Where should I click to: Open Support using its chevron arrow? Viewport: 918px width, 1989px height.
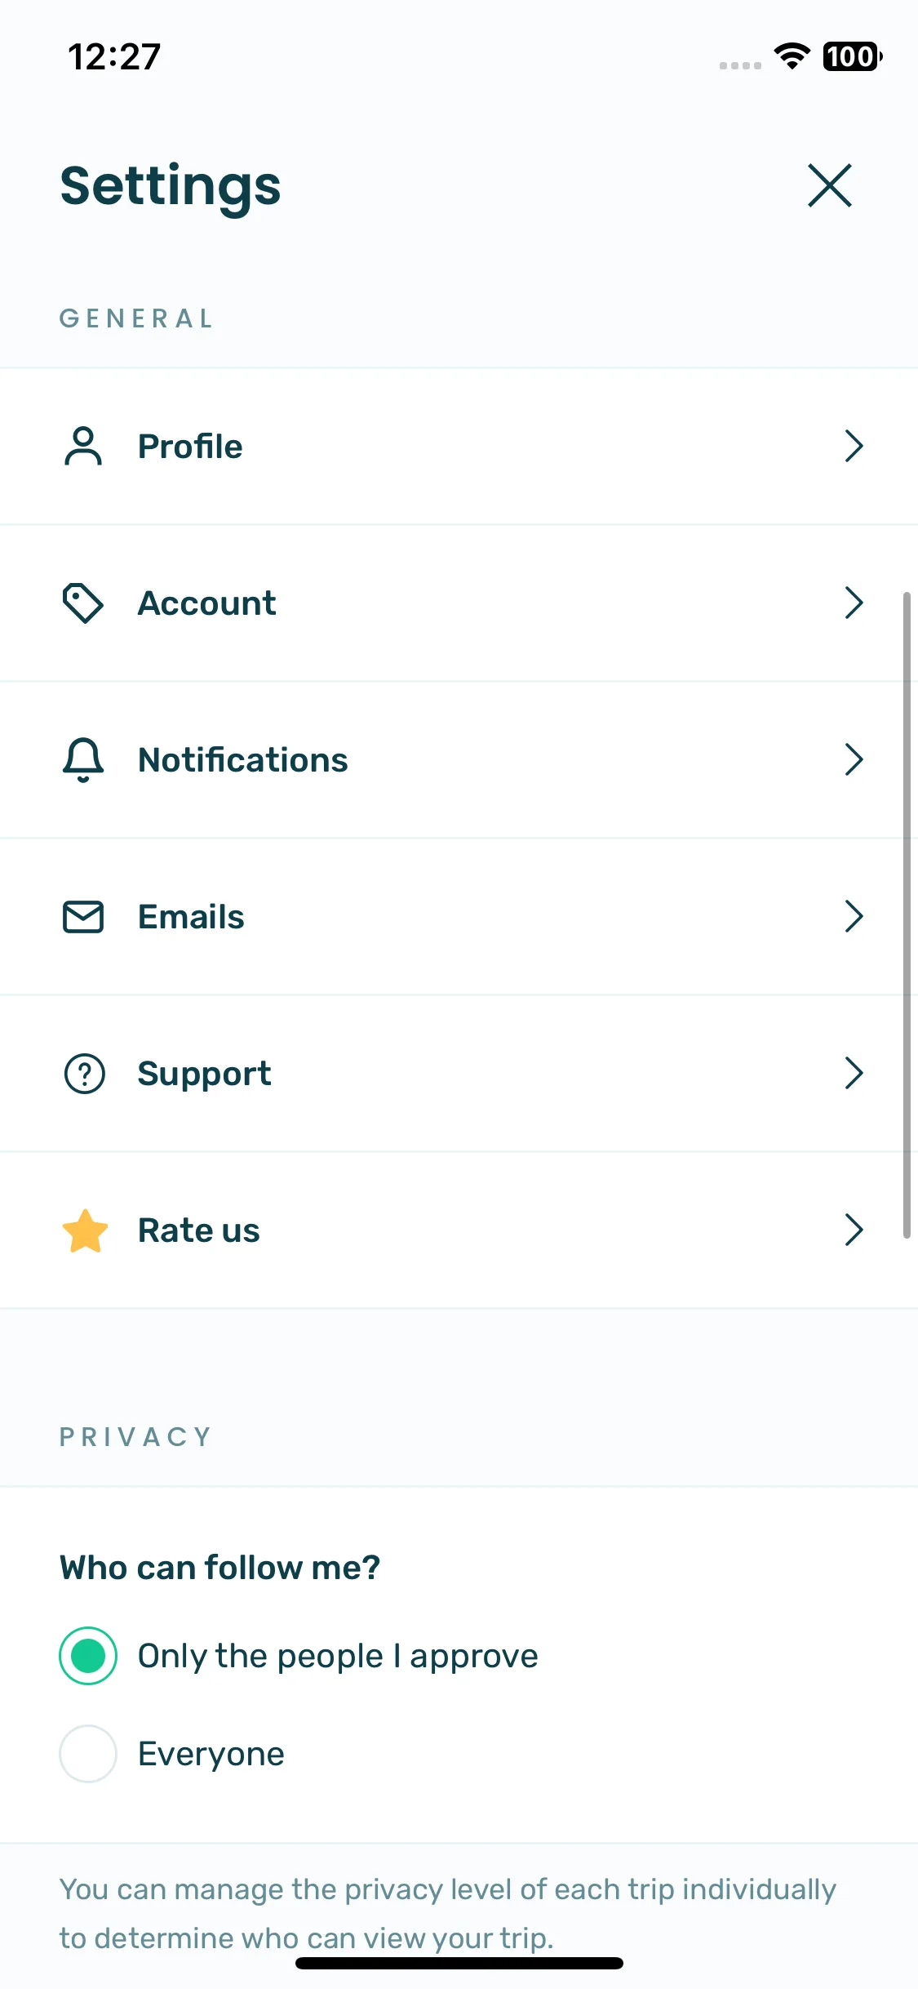tap(854, 1073)
